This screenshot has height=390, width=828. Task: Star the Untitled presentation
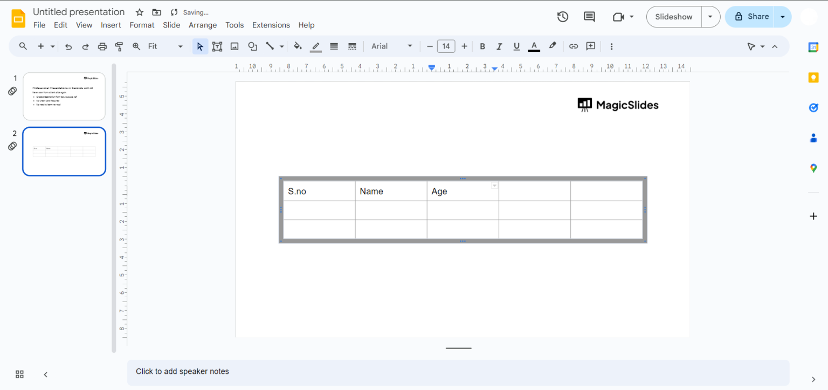tap(140, 12)
